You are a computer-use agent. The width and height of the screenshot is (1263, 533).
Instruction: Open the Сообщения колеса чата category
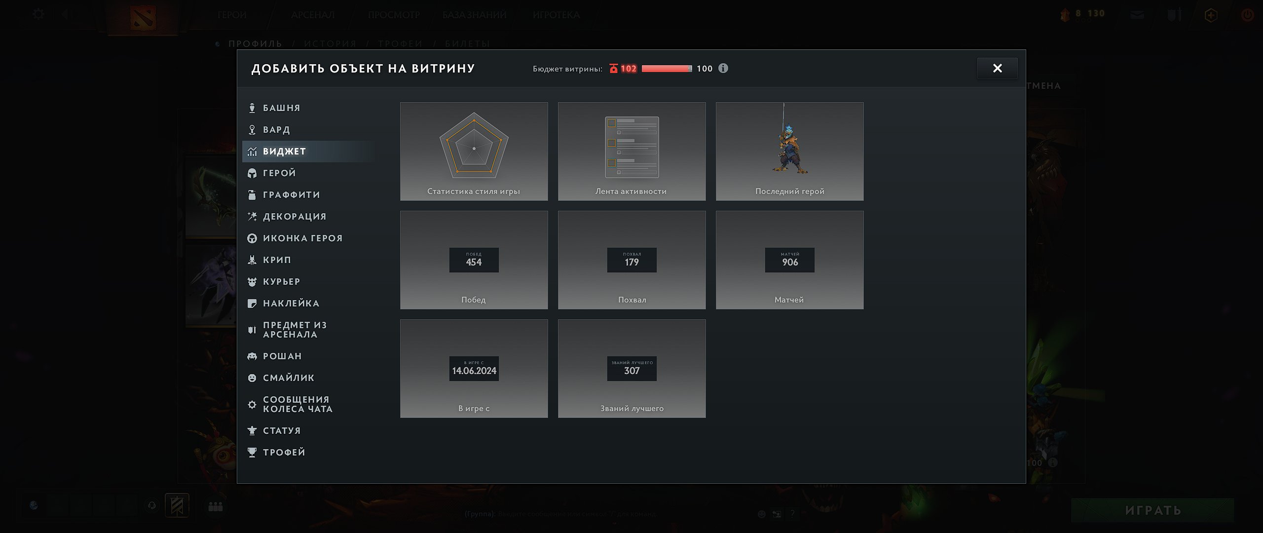click(308, 404)
